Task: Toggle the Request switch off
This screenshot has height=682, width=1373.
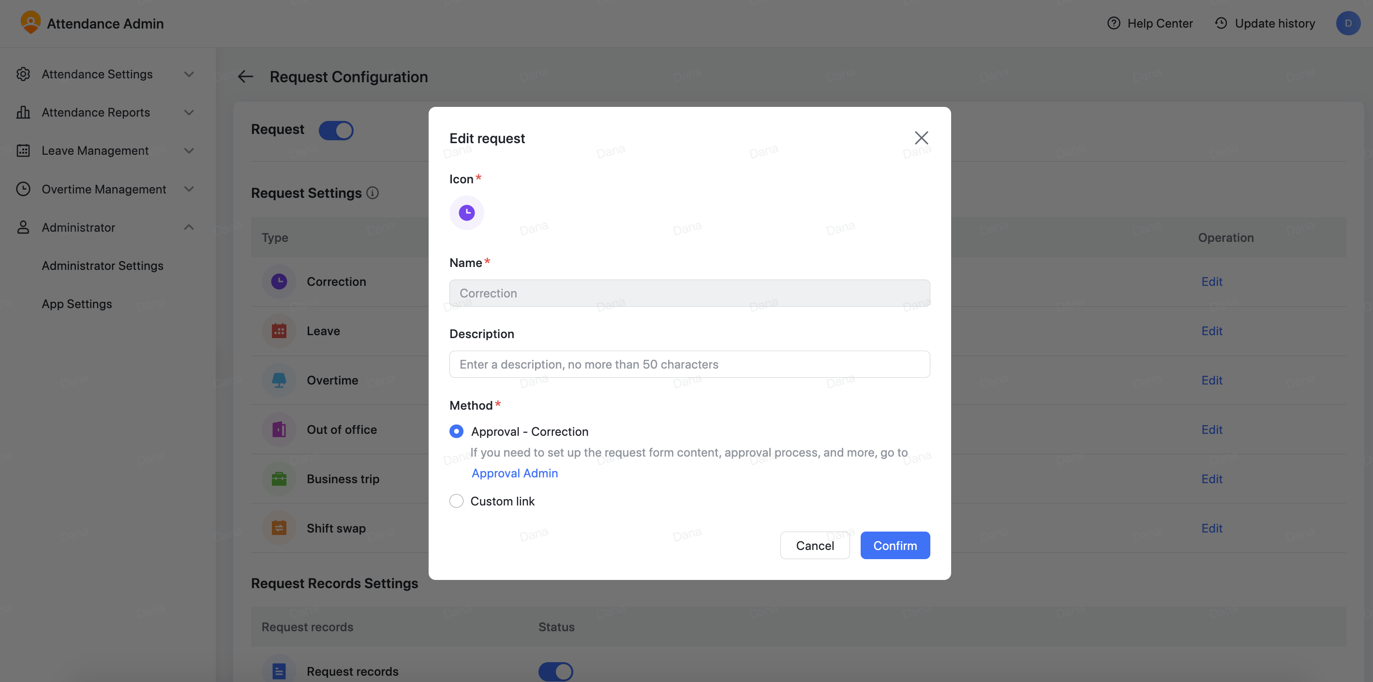Action: coord(336,130)
